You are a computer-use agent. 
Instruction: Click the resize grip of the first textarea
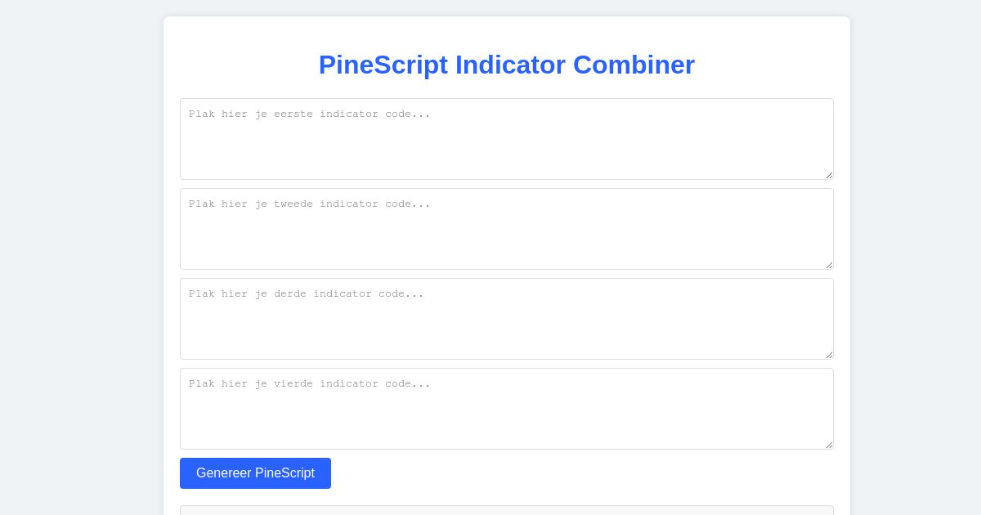pyautogui.click(x=828, y=175)
